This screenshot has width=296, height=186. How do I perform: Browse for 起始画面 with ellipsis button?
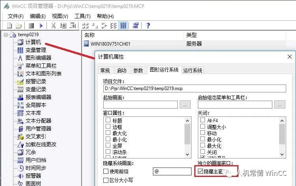[185, 104]
